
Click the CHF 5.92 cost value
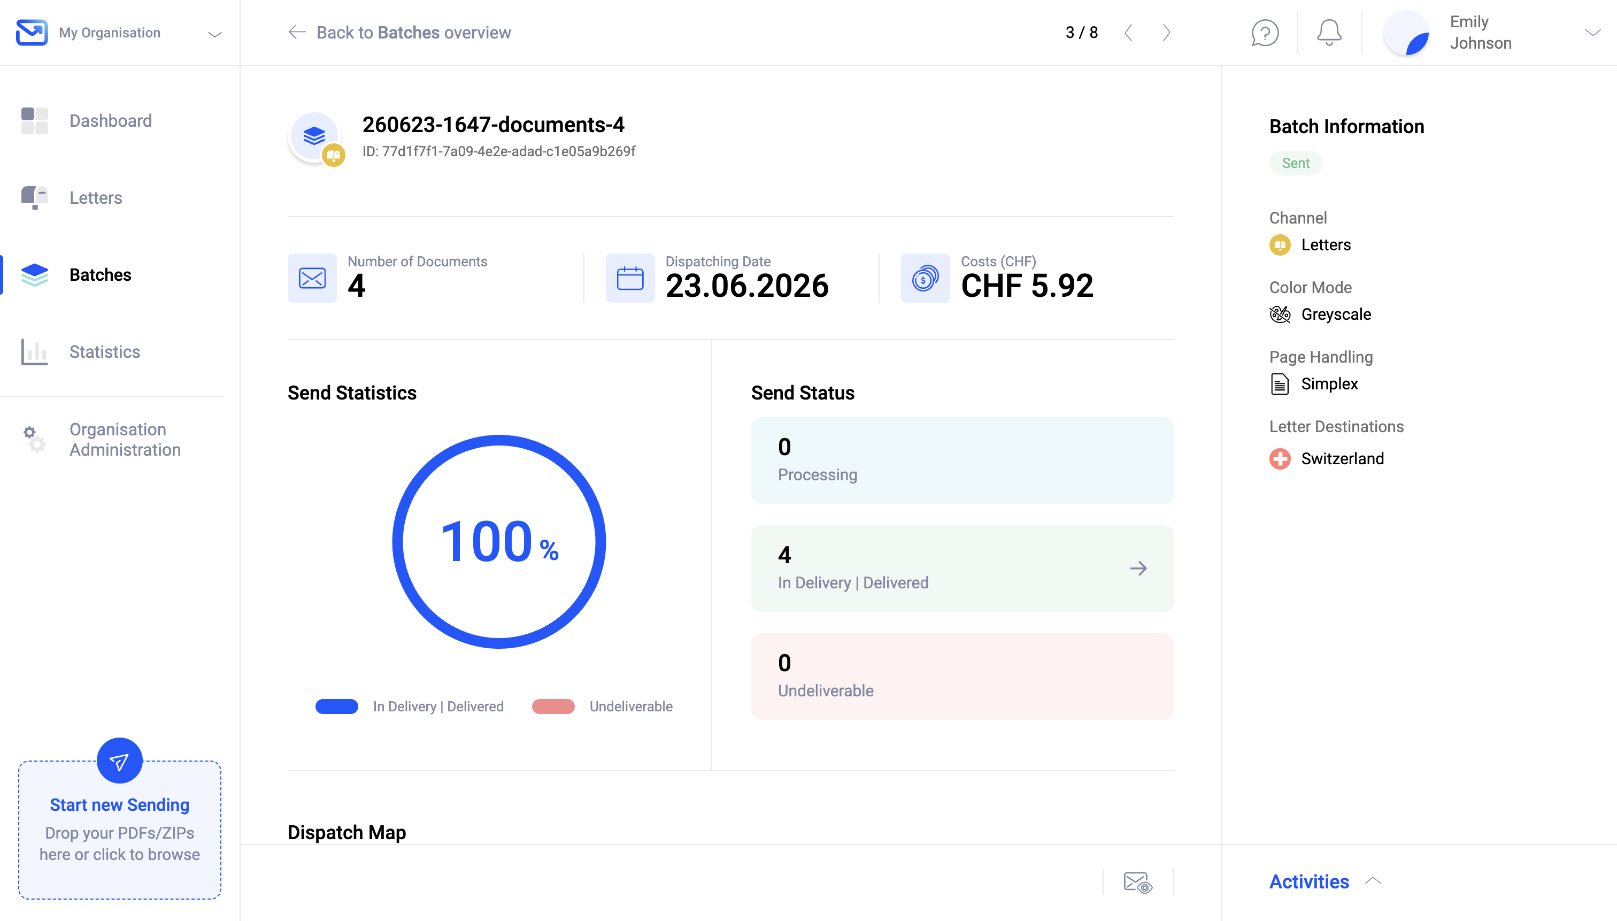pyautogui.click(x=1027, y=286)
